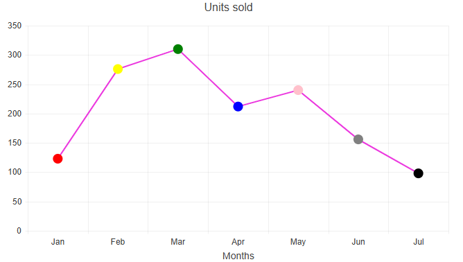Screen dimensions: 463x262
Task: Click the 0 y-axis label
Action: [19, 231]
